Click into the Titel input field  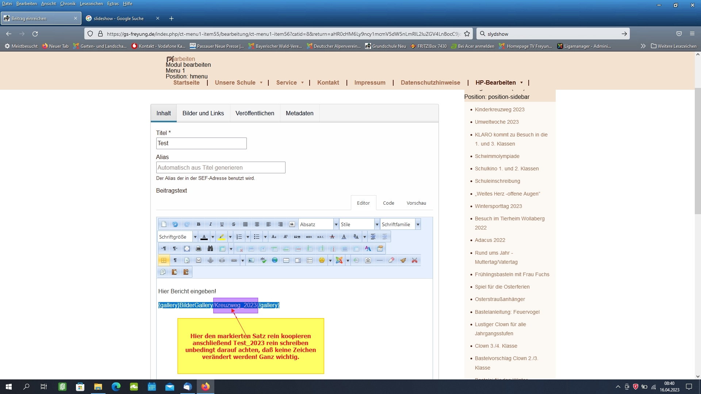pos(201,143)
